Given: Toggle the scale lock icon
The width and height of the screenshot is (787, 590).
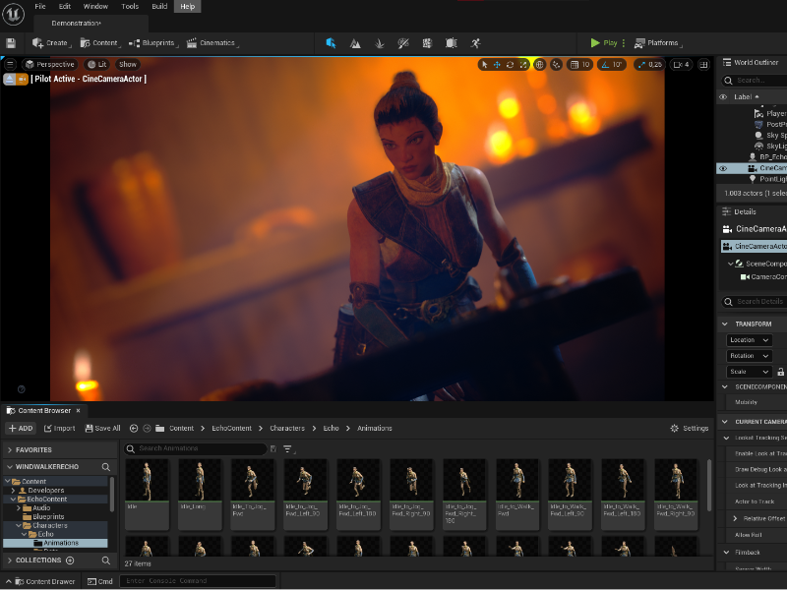Looking at the screenshot, I should tap(780, 372).
